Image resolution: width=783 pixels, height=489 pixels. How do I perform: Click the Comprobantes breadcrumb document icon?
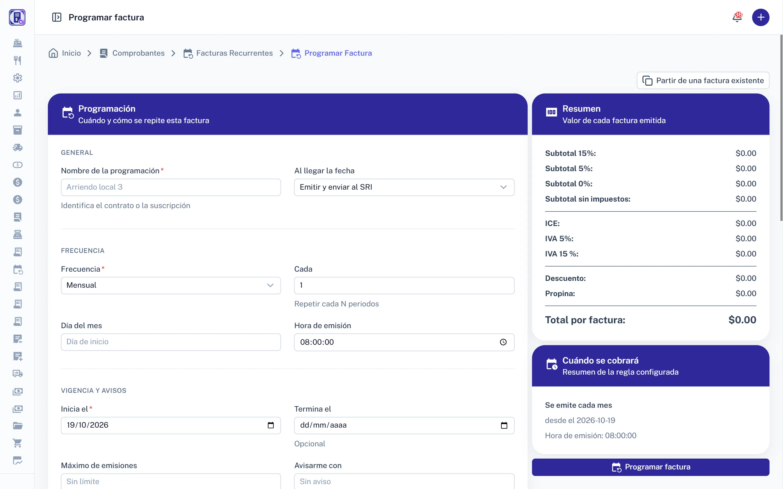pos(104,53)
